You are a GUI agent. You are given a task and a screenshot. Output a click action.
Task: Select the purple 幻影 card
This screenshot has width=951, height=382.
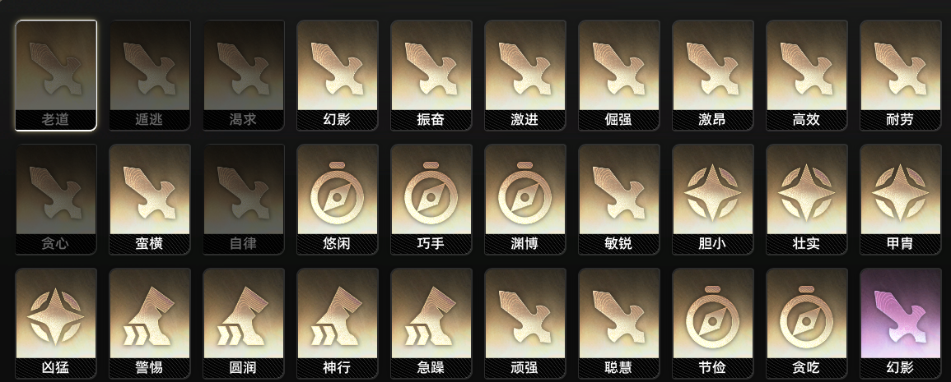(901, 324)
